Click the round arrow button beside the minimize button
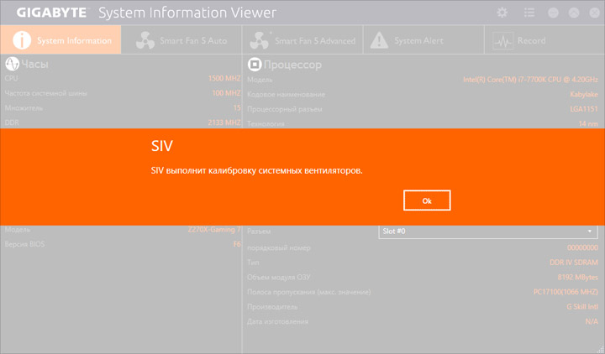Image resolution: width=605 pixels, height=354 pixels. (x=574, y=13)
